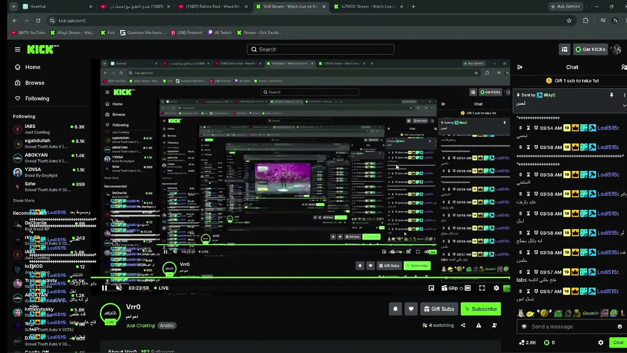Report the stream with the warning icon
Viewport: 627px width, 353px height.
pyautogui.click(x=479, y=326)
